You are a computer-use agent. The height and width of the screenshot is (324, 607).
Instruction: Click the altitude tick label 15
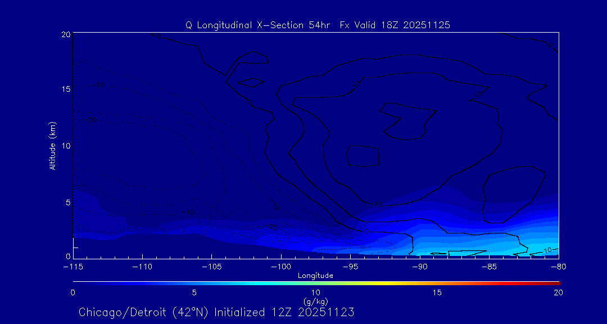point(65,89)
